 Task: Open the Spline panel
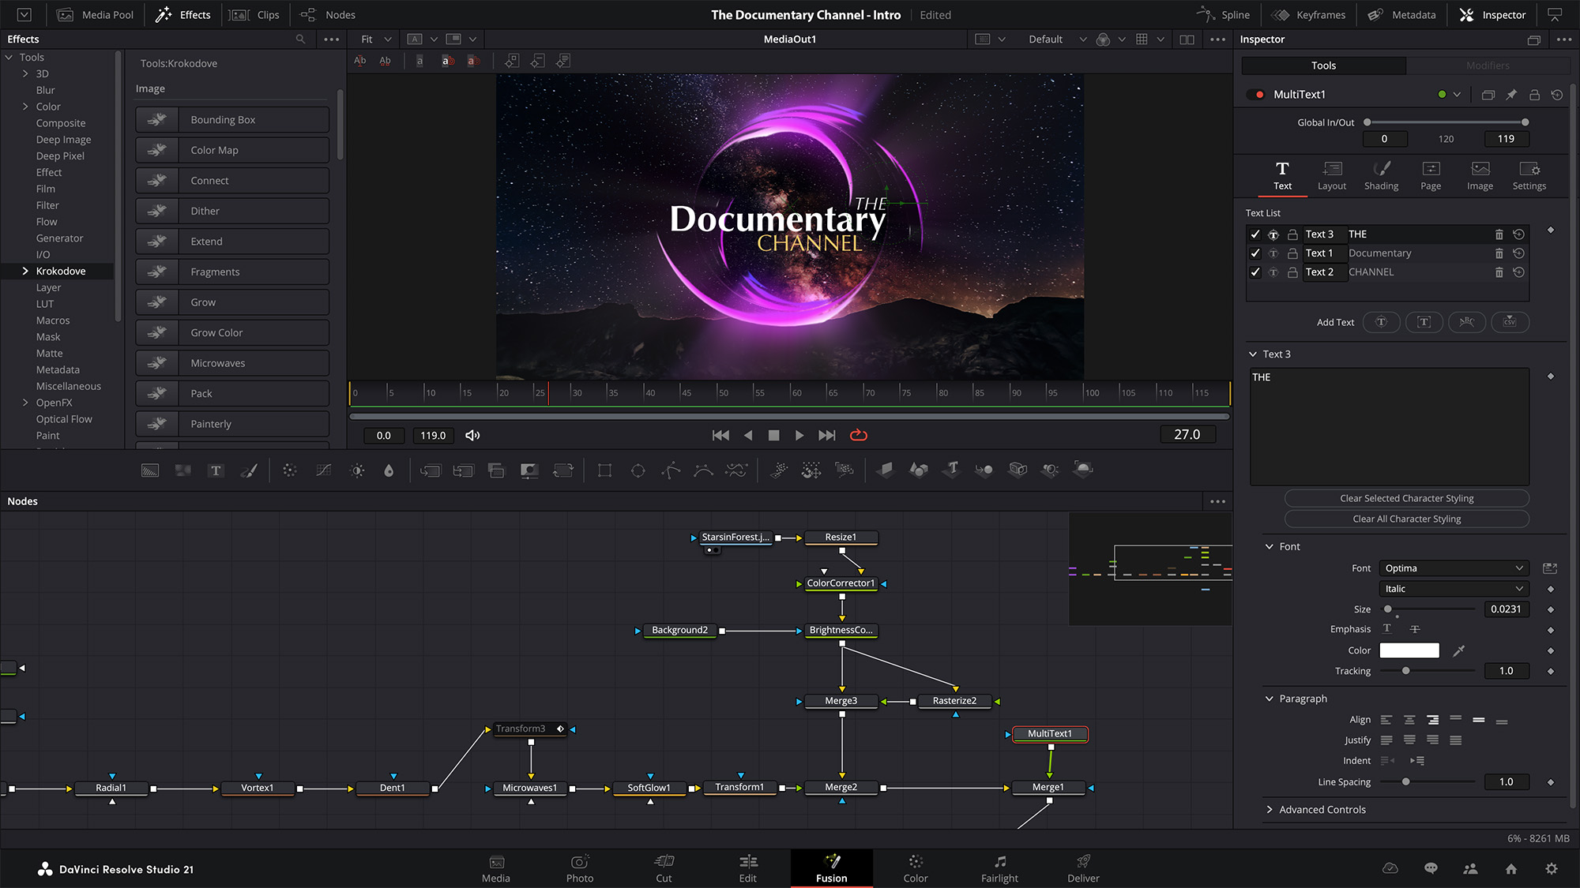point(1224,14)
